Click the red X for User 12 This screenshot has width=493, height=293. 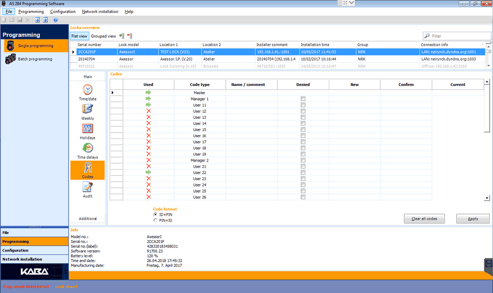point(149,111)
